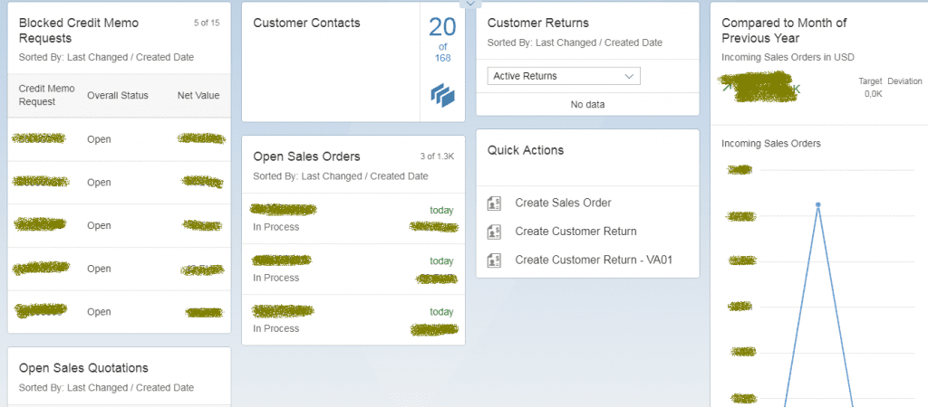The width and height of the screenshot is (928, 407).
Task: Click the icon beside Create Sales Order
Action: (494, 203)
